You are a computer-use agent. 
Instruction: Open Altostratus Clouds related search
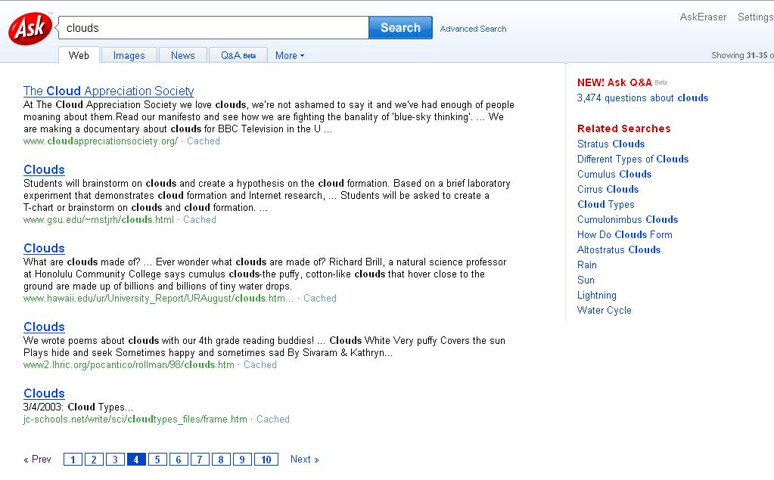(618, 249)
